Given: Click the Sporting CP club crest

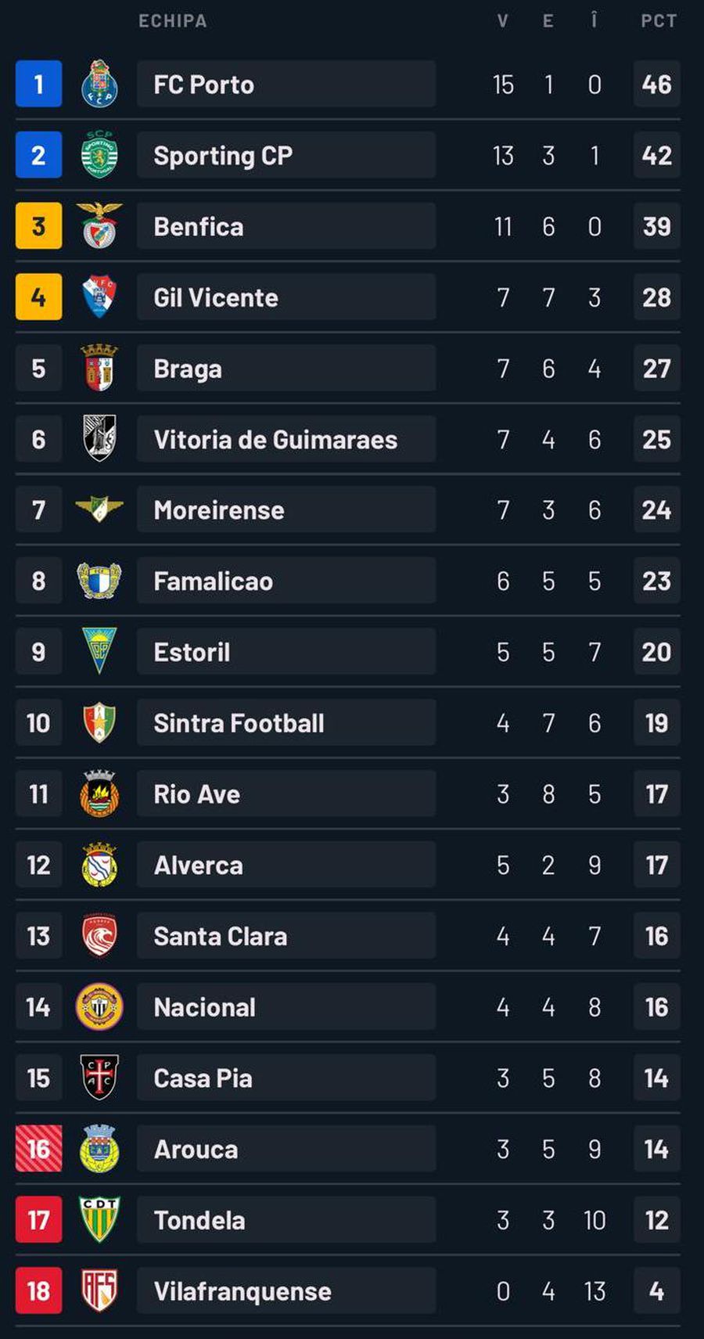Looking at the screenshot, I should coord(99,155).
